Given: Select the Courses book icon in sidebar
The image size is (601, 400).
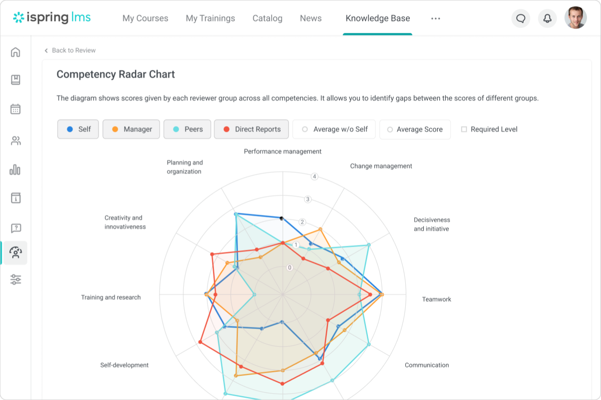Looking at the screenshot, I should [x=15, y=80].
